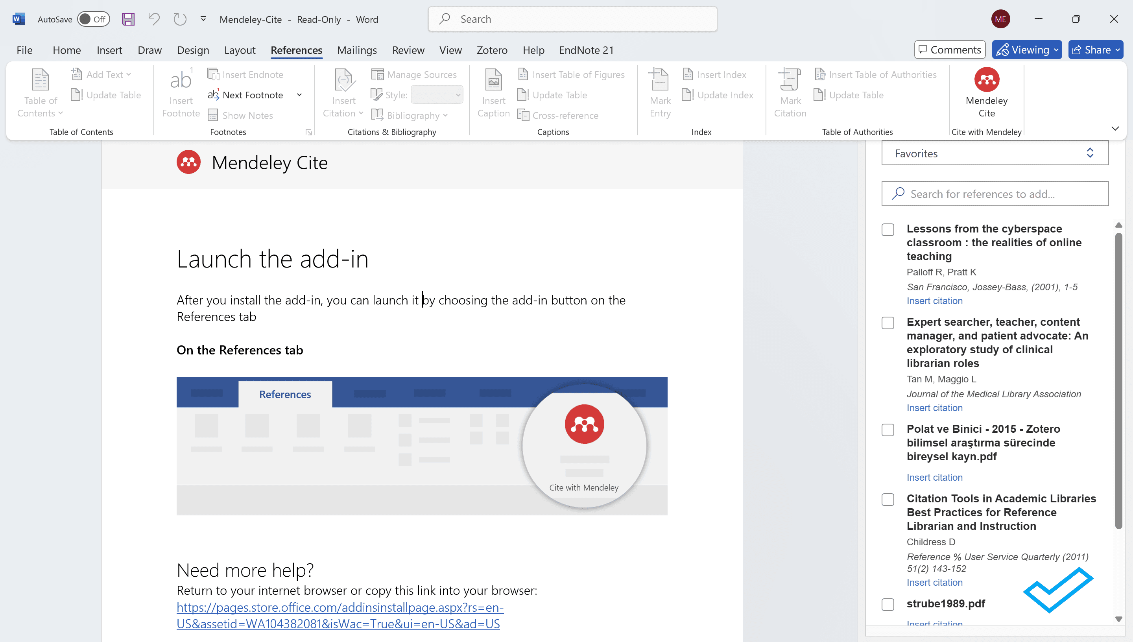The width and height of the screenshot is (1133, 642).
Task: Click Cross-reference in Captions group
Action: 558,116
